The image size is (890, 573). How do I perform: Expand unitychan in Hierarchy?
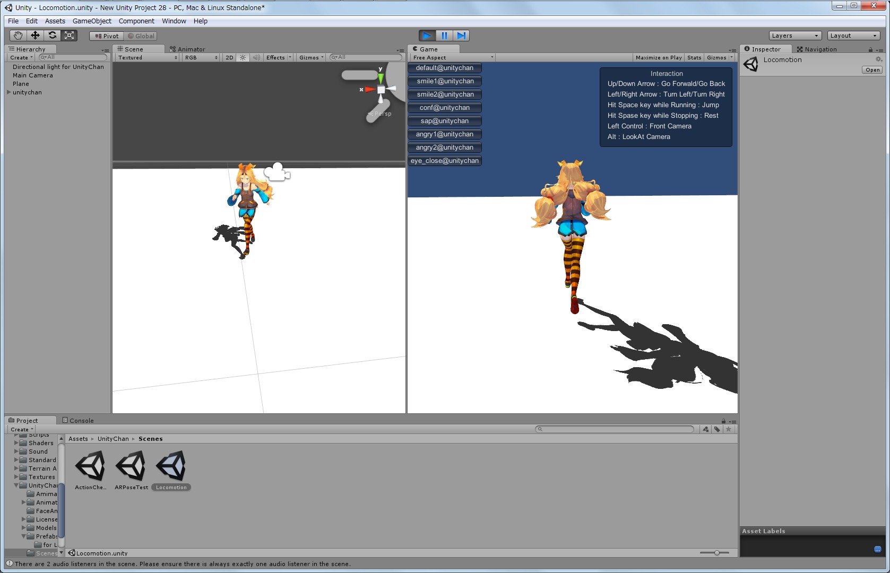8,92
